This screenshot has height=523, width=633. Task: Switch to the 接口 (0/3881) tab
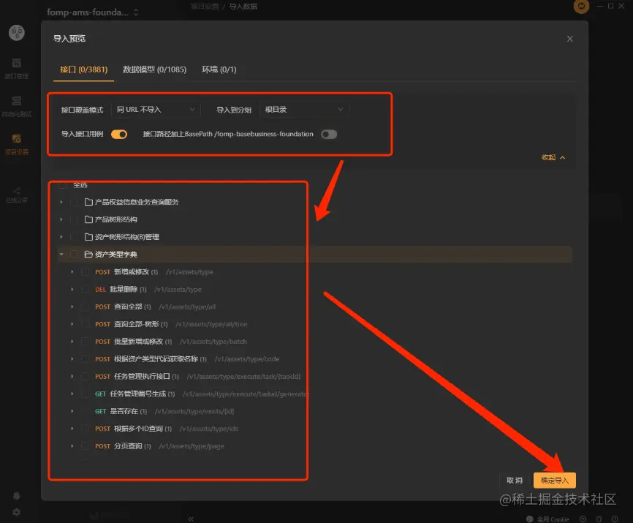click(83, 69)
